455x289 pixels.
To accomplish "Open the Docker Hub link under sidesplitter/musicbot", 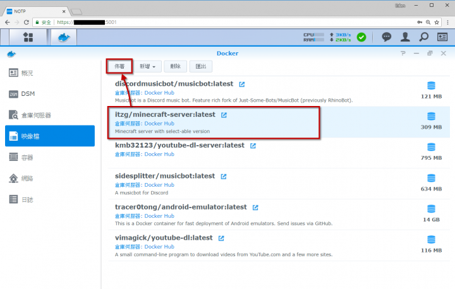I will [159, 185].
